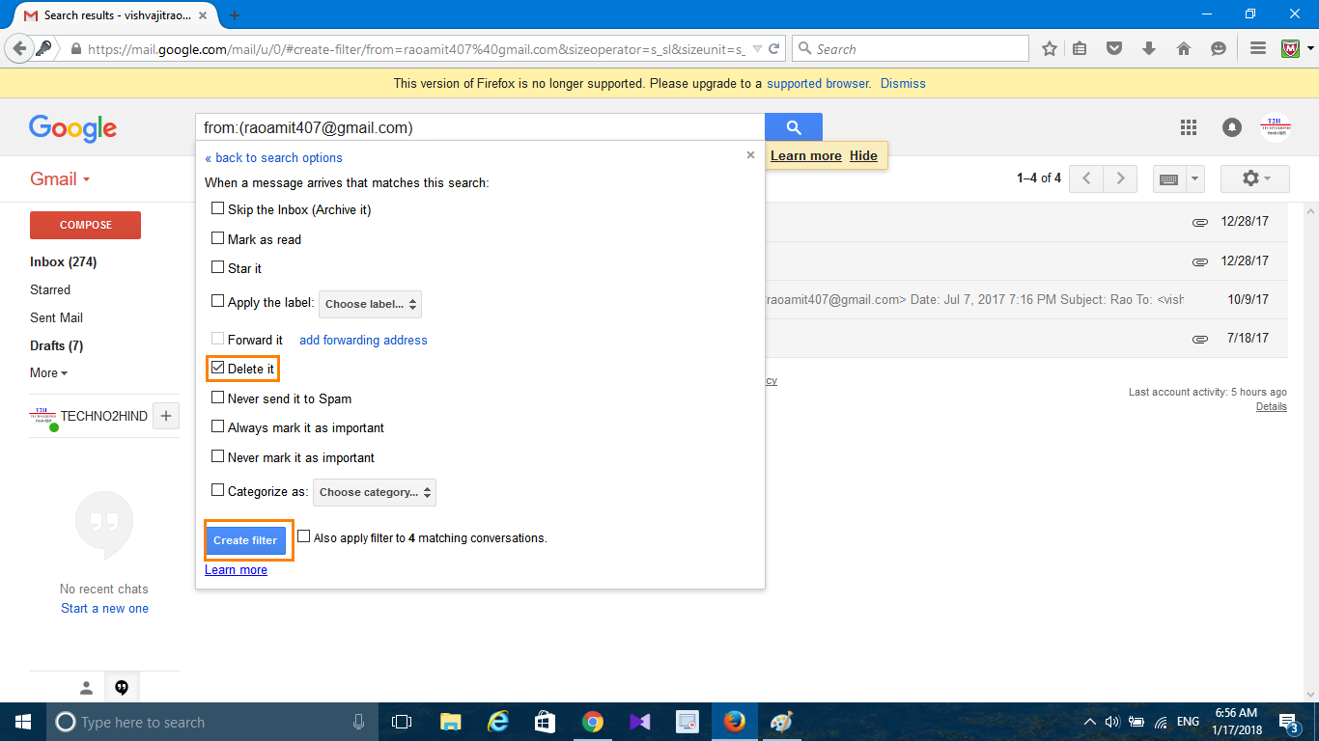Add a new chat with plus button
Viewport: 1319px width, 741px height.
point(166,416)
